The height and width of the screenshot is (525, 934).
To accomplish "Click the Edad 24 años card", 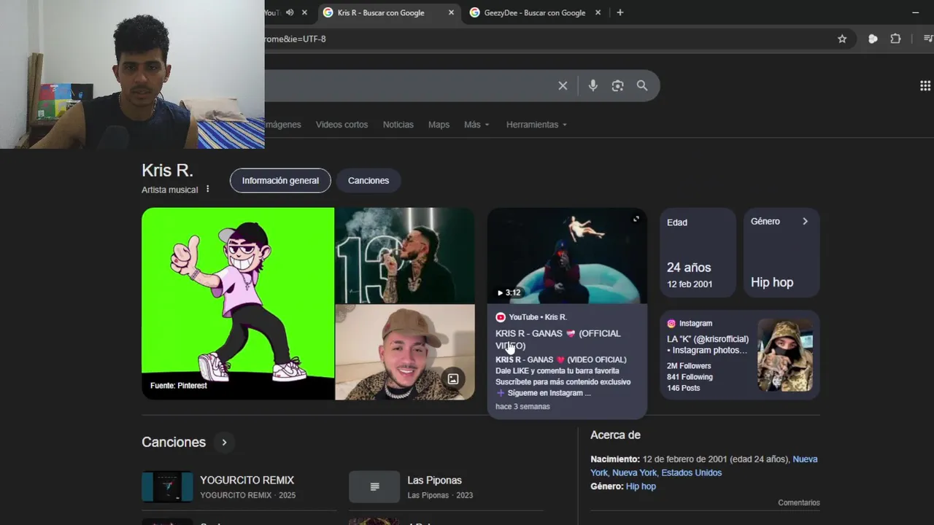I will coord(698,252).
